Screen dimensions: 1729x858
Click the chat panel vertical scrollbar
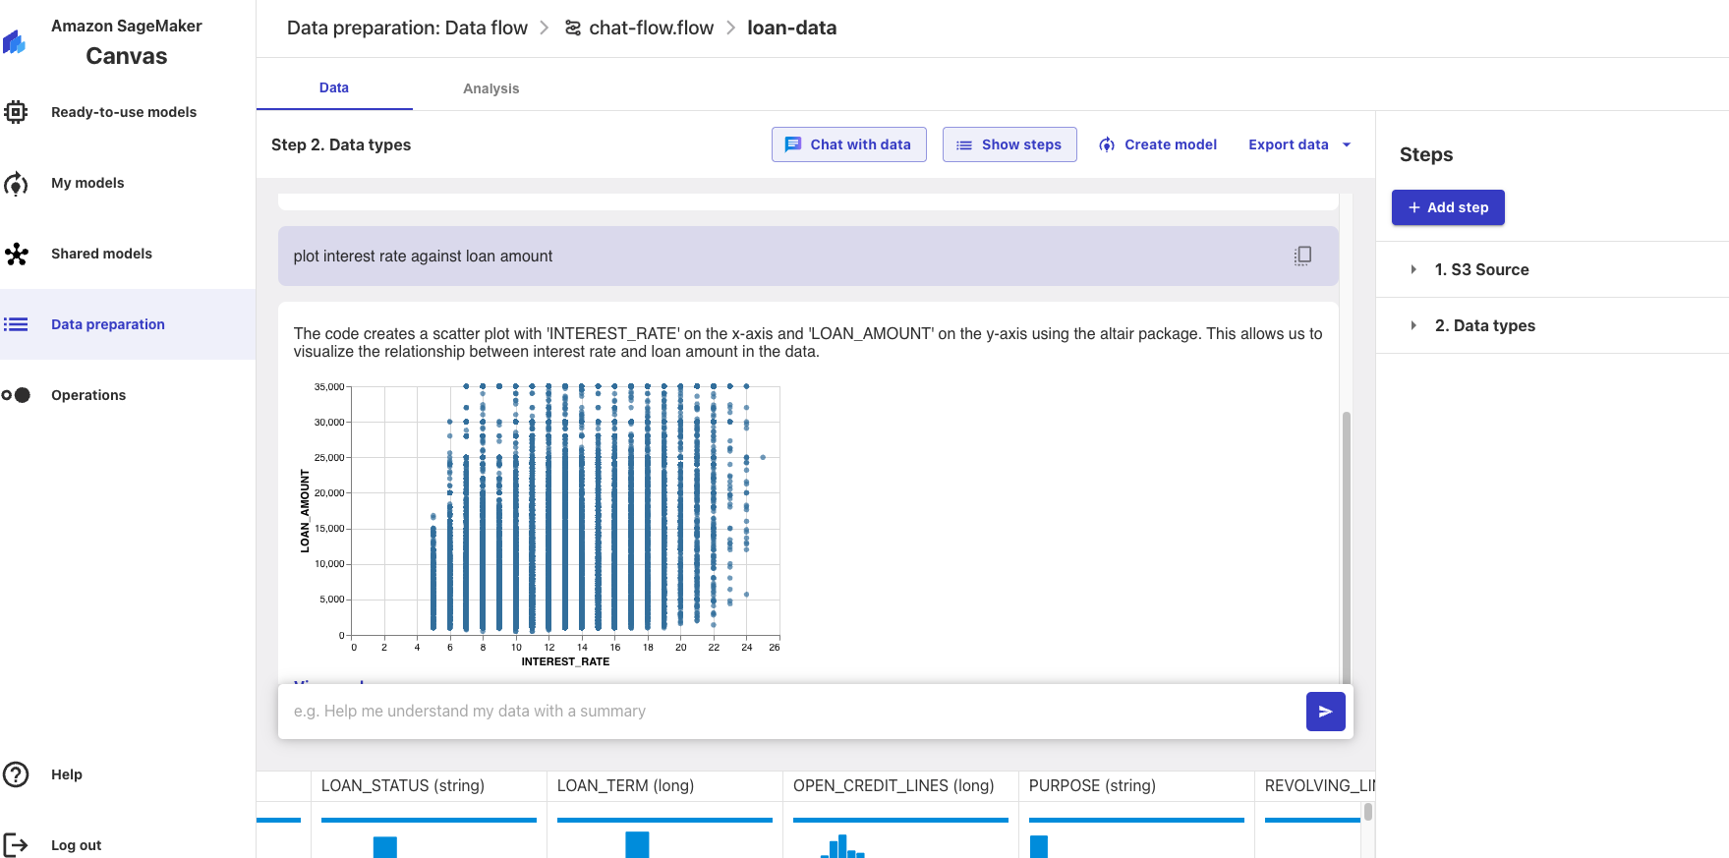(1346, 541)
